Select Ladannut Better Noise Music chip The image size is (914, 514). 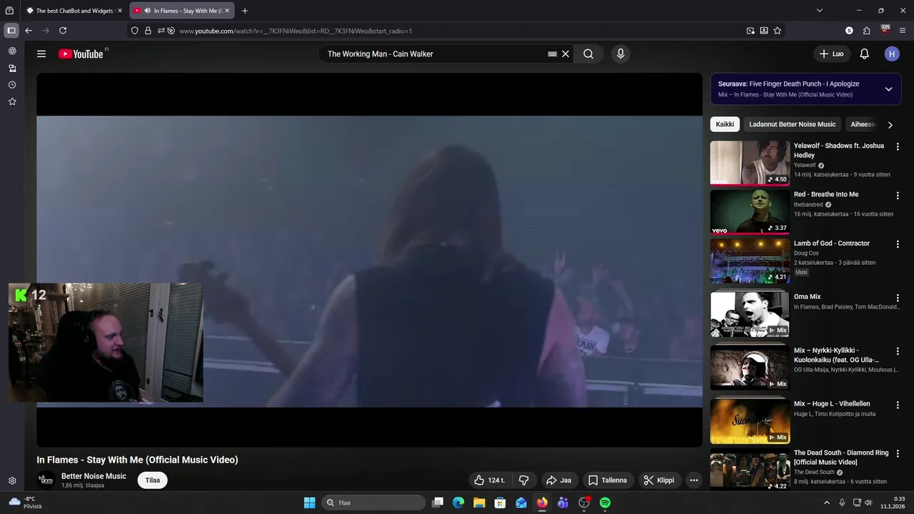[792, 124]
